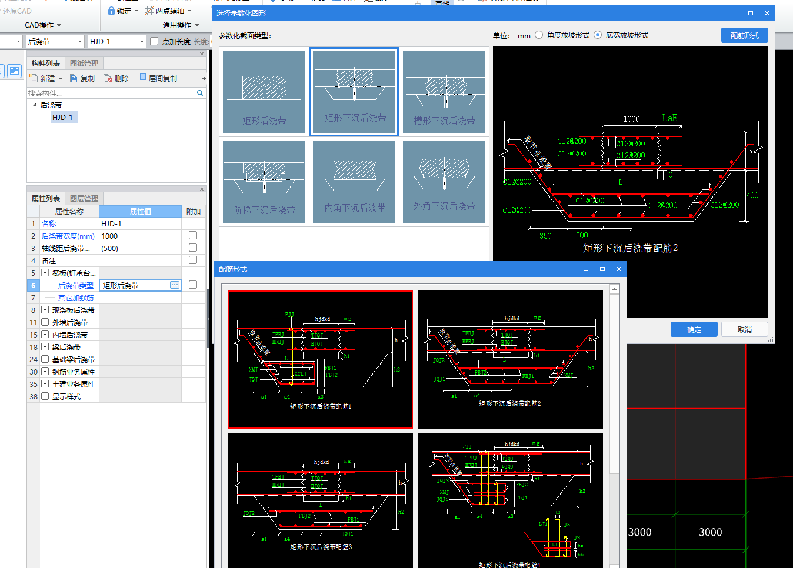The image size is (793, 568).
Task: Show more toolbar items in component list
Action: click(204, 78)
